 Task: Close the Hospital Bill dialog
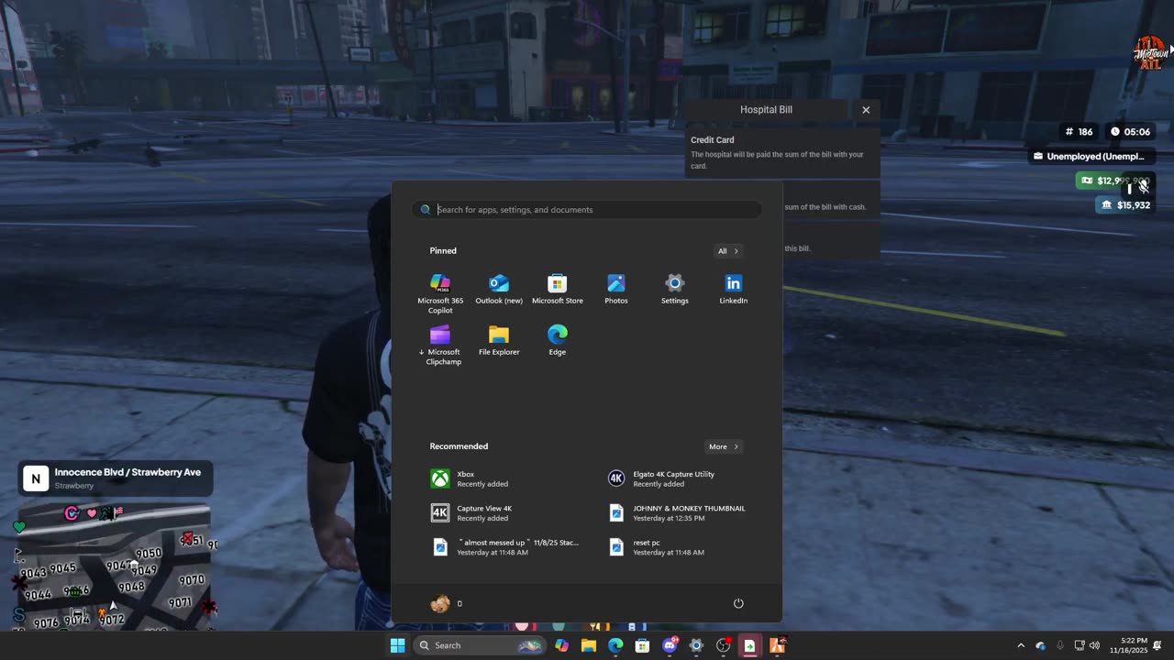pos(866,110)
